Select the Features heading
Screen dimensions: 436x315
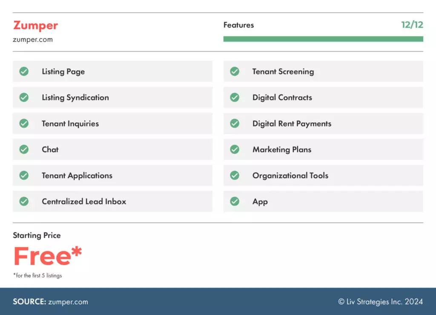pyautogui.click(x=238, y=25)
